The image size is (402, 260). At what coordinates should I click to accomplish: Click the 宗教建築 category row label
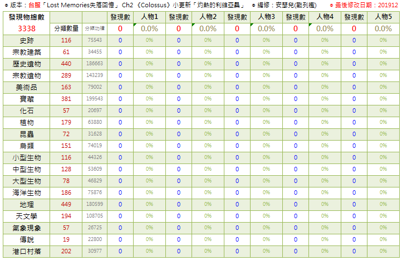[26, 52]
